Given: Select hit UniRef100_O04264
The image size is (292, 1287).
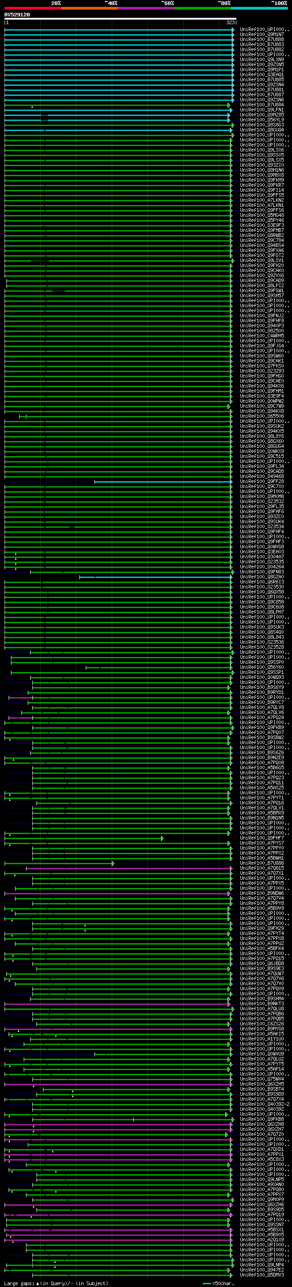Looking at the screenshot, I should point(262,567).
